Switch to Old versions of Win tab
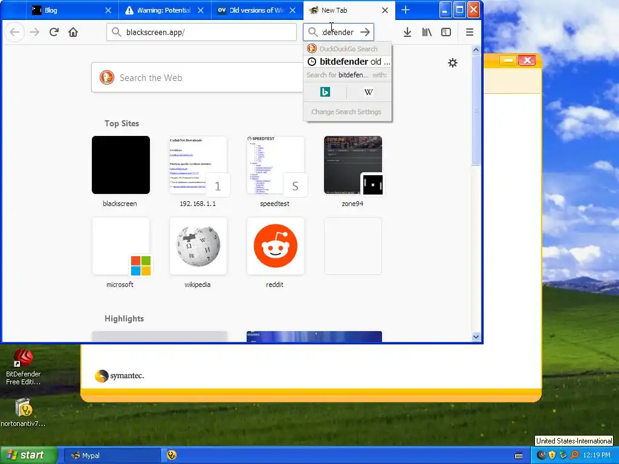 click(x=257, y=10)
